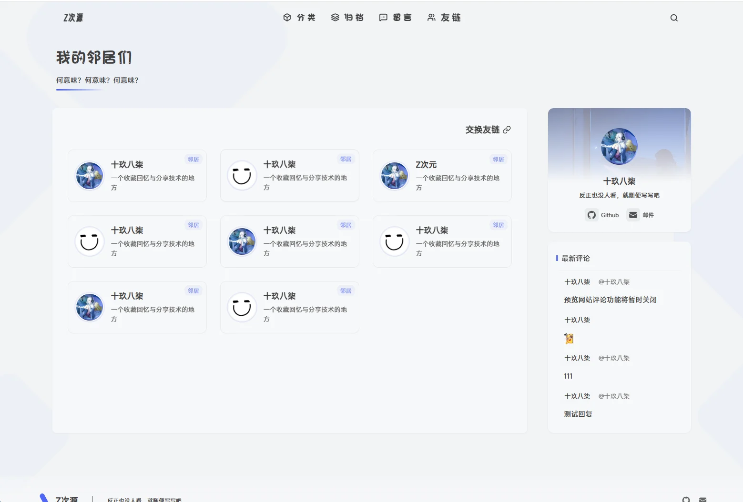Open the 测试回复 comment
This screenshot has height=502, width=743.
pyautogui.click(x=578, y=414)
